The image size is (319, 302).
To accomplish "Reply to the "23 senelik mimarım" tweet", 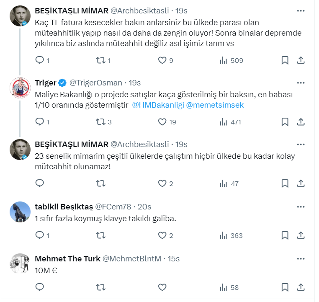I will (x=40, y=183).
